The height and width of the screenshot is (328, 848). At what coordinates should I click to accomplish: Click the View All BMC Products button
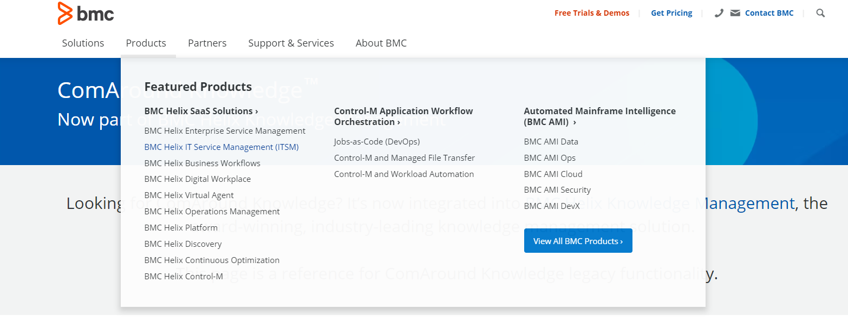[x=578, y=241]
